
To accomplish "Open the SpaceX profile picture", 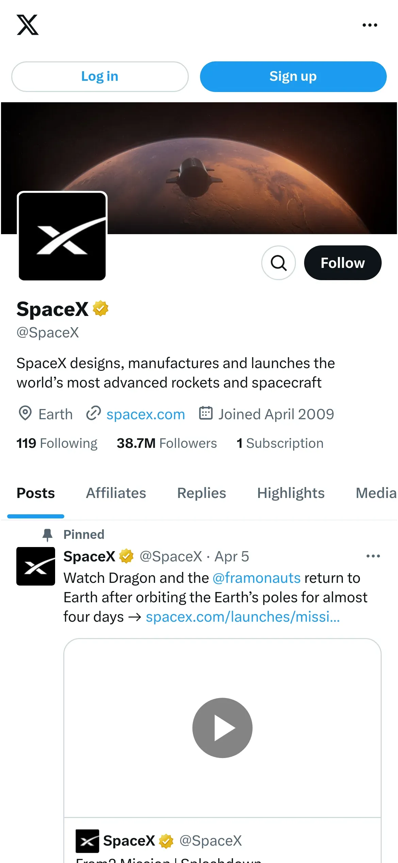I will (x=62, y=236).
